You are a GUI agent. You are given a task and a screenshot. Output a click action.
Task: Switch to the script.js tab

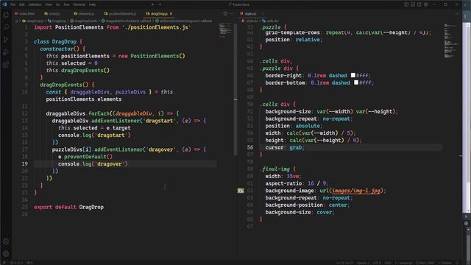(52, 13)
